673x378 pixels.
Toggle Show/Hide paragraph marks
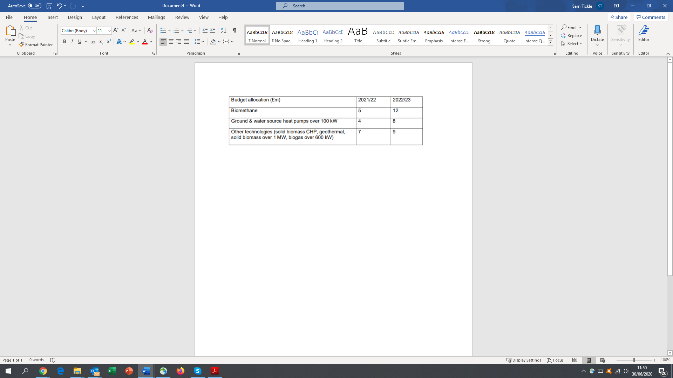pyautogui.click(x=234, y=30)
